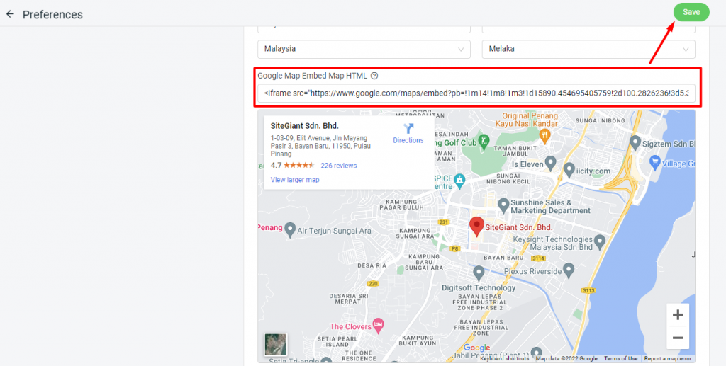Select the golf club pin icon
This screenshot has height=366, width=726.
[484, 141]
